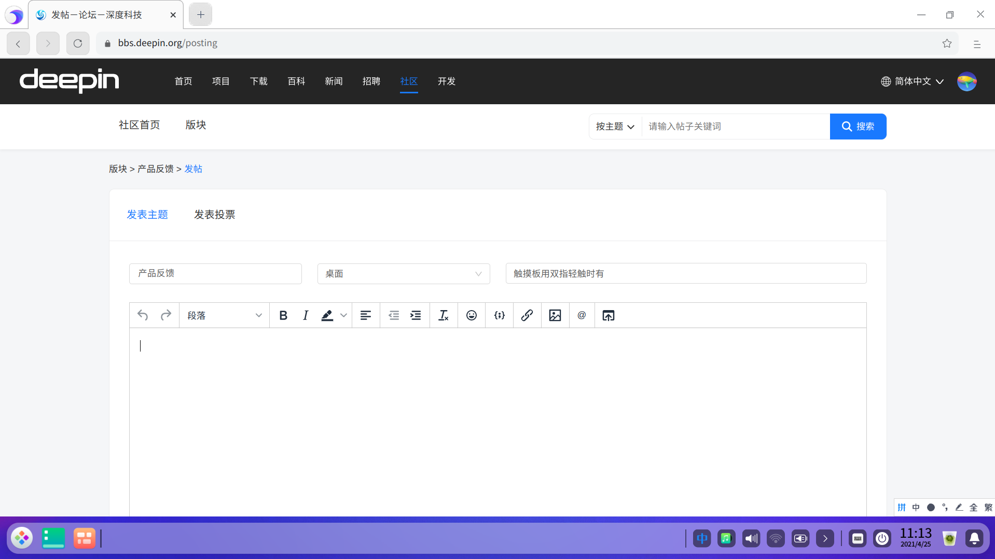Open the 新闻 nav item
The image size is (995, 559).
[x=334, y=81]
